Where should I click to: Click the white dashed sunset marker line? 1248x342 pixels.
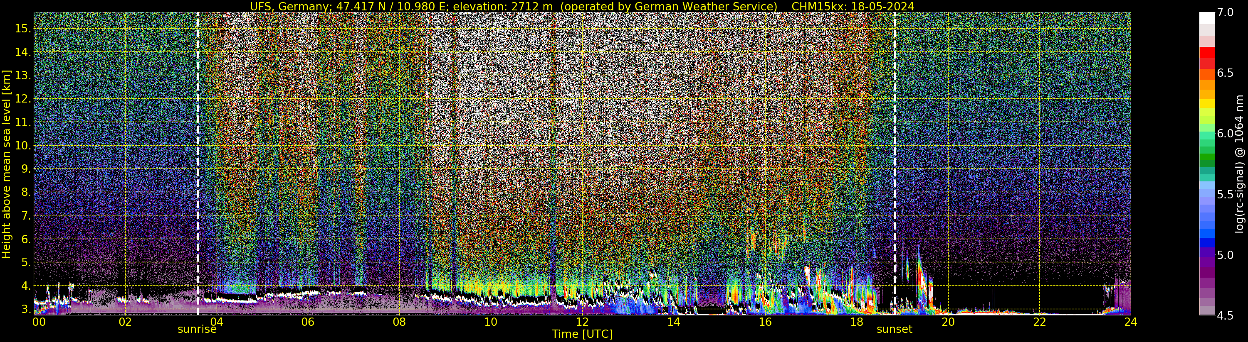pyautogui.click(x=895, y=164)
